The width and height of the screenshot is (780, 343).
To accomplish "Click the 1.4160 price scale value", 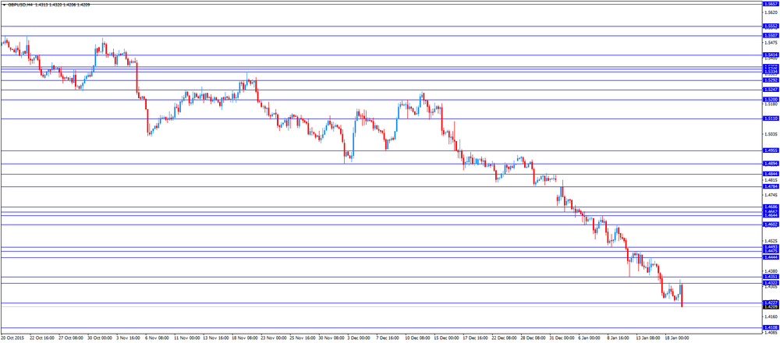I will [x=771, y=316].
